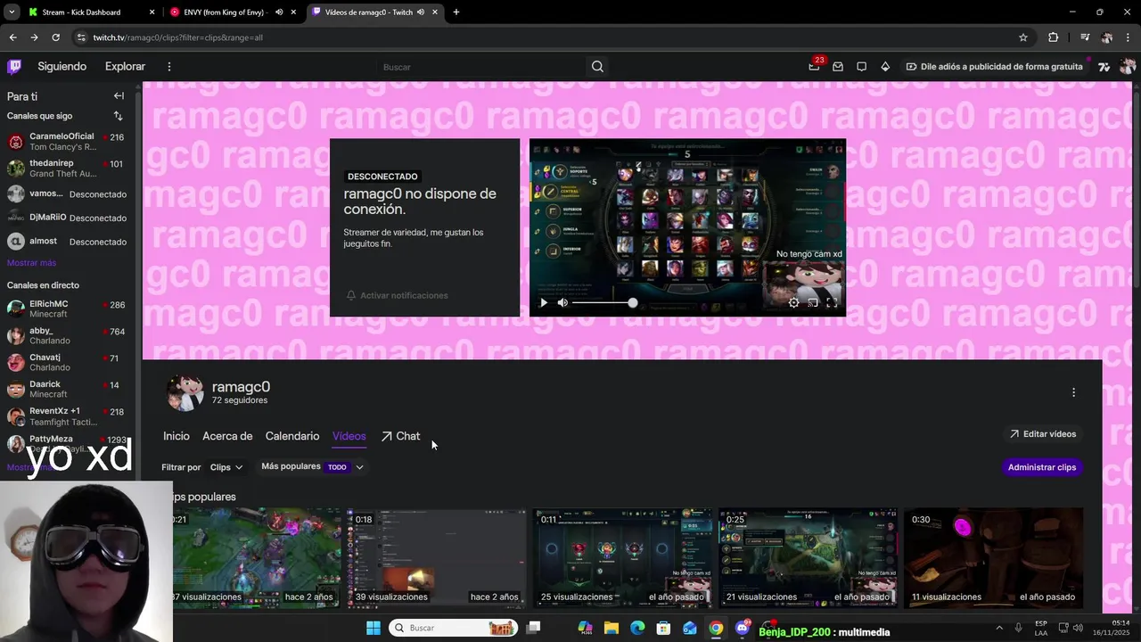This screenshot has width=1141, height=642.
Task: Mute the ENVY tab audio
Action: coord(279,12)
